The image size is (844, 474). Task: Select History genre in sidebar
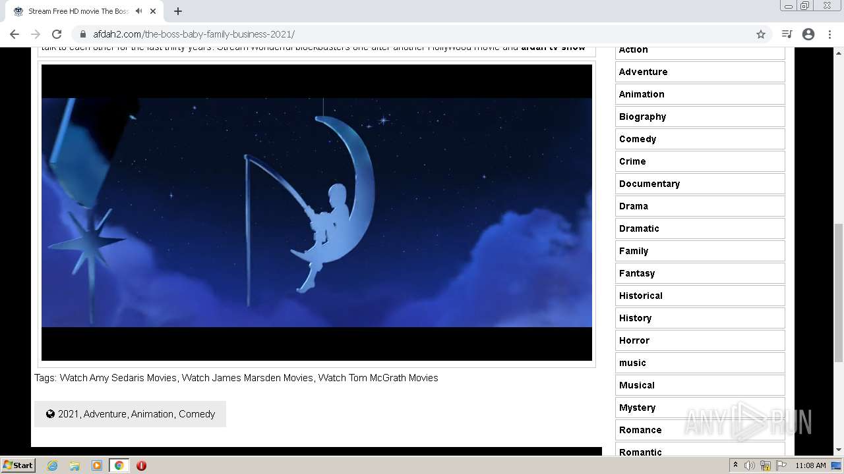[x=700, y=318]
